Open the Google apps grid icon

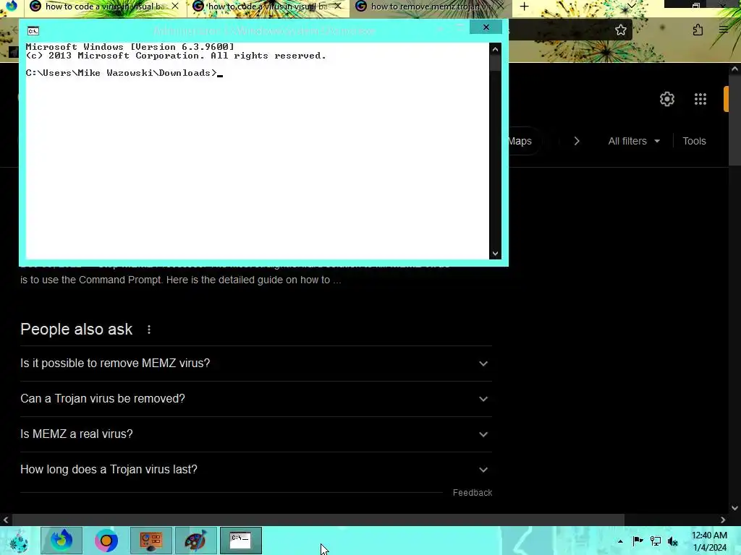coord(700,99)
